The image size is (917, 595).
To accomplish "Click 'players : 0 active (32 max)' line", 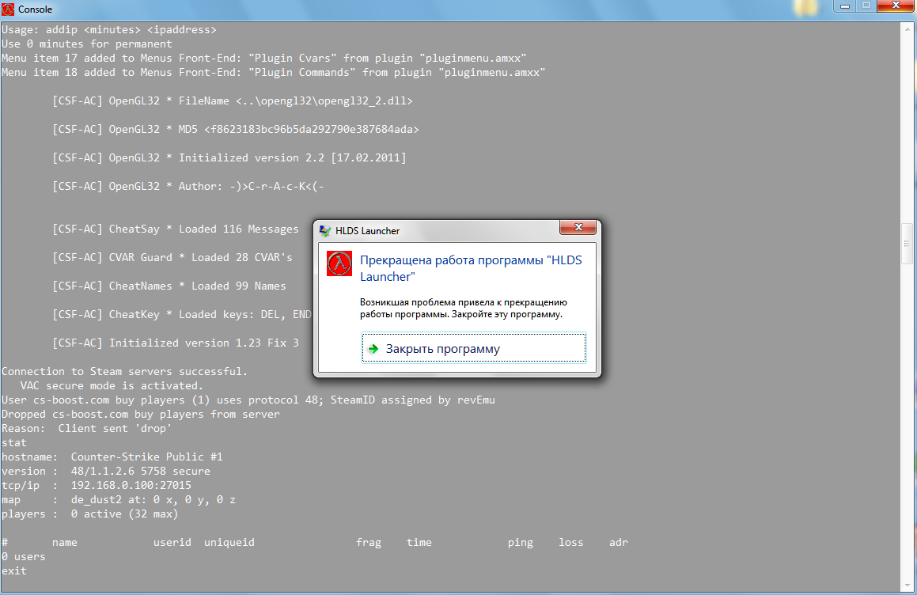I will click(89, 514).
